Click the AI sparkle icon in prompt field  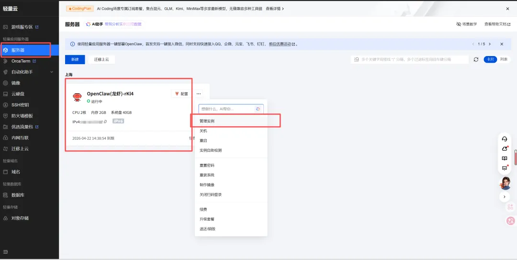click(258, 109)
